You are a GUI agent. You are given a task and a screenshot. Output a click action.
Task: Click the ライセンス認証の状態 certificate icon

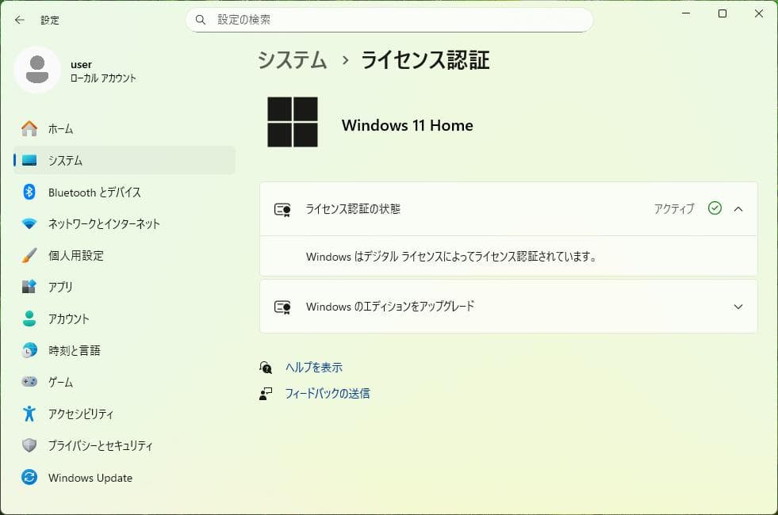click(x=282, y=210)
